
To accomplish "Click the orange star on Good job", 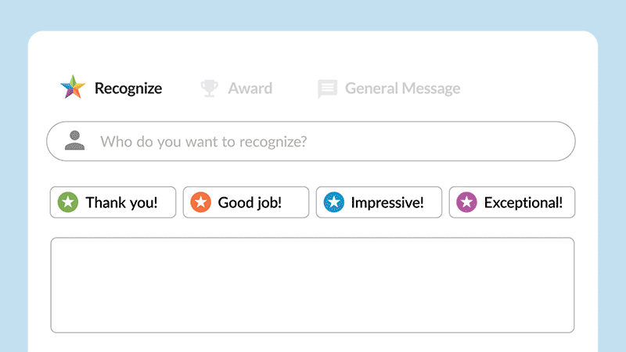I will (201, 202).
